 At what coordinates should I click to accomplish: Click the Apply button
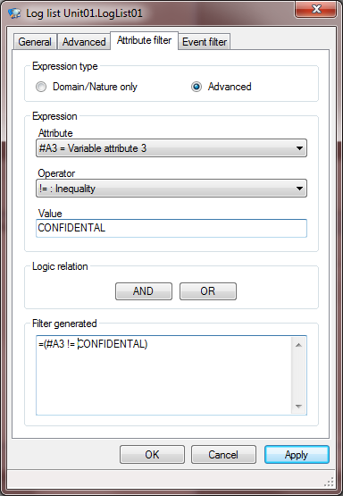297,455
